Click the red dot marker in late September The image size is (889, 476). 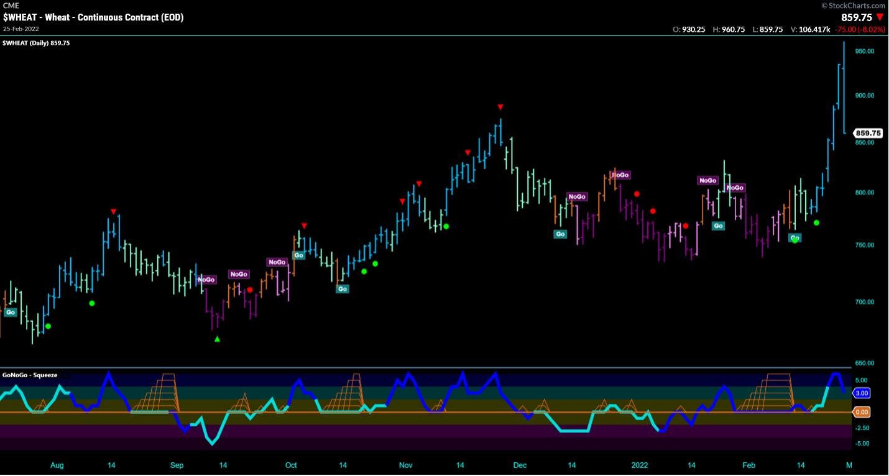tap(250, 290)
